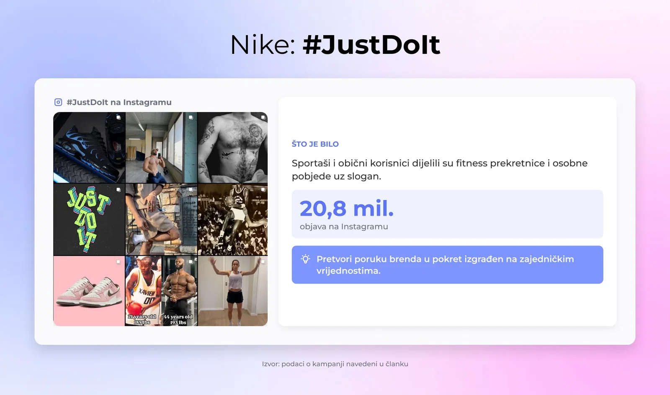Click the 'Izvor: podaci o kampanji' footer
Viewport: 670px width, 395px height.
click(x=335, y=364)
